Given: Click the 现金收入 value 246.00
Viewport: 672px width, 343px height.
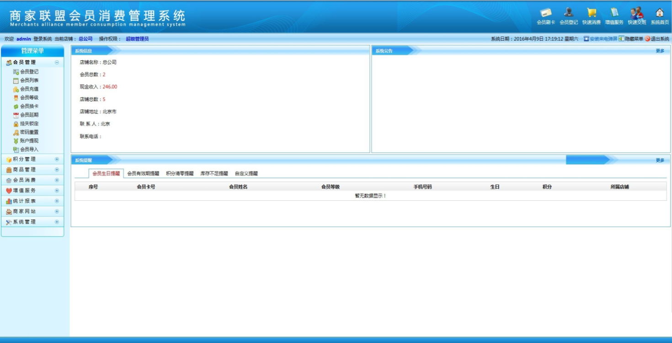Looking at the screenshot, I should tap(110, 87).
